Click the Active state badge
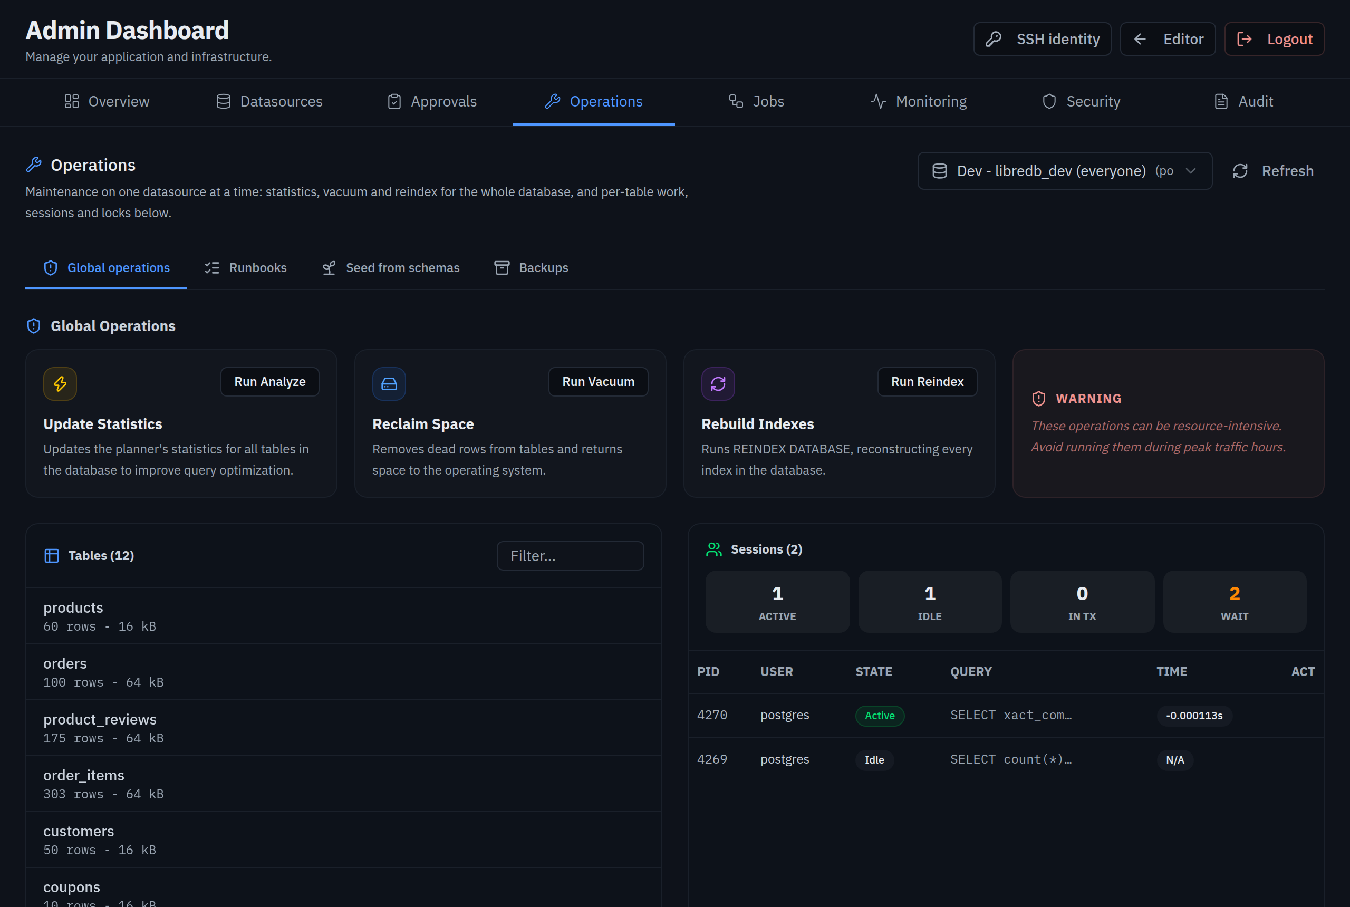This screenshot has width=1350, height=907. [x=879, y=716]
